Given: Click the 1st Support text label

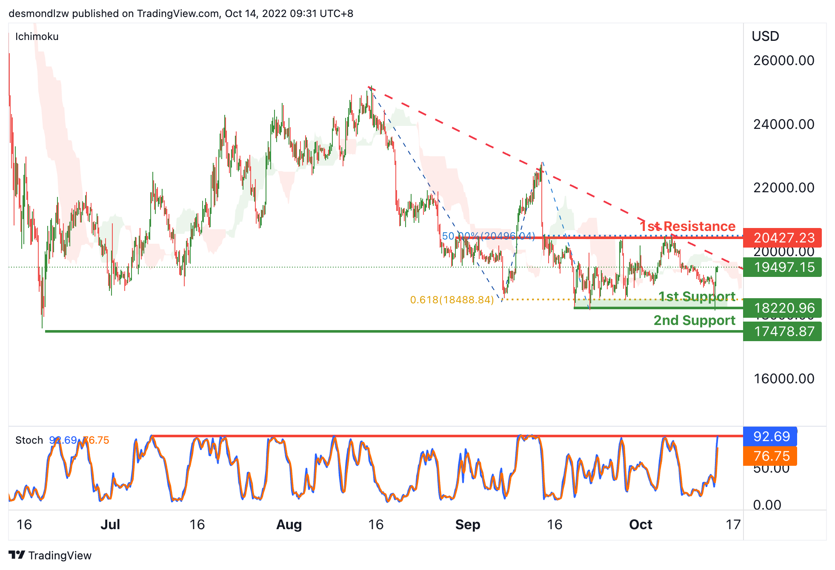Looking at the screenshot, I should coord(696,296).
